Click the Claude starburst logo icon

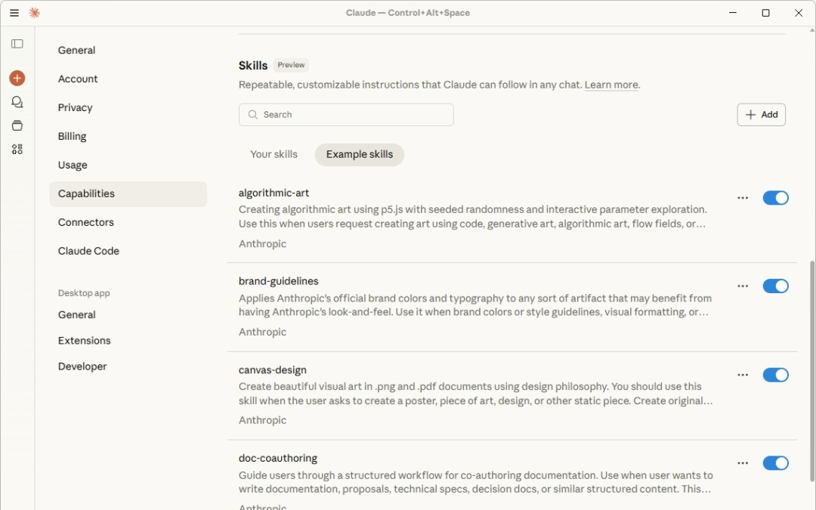click(34, 13)
